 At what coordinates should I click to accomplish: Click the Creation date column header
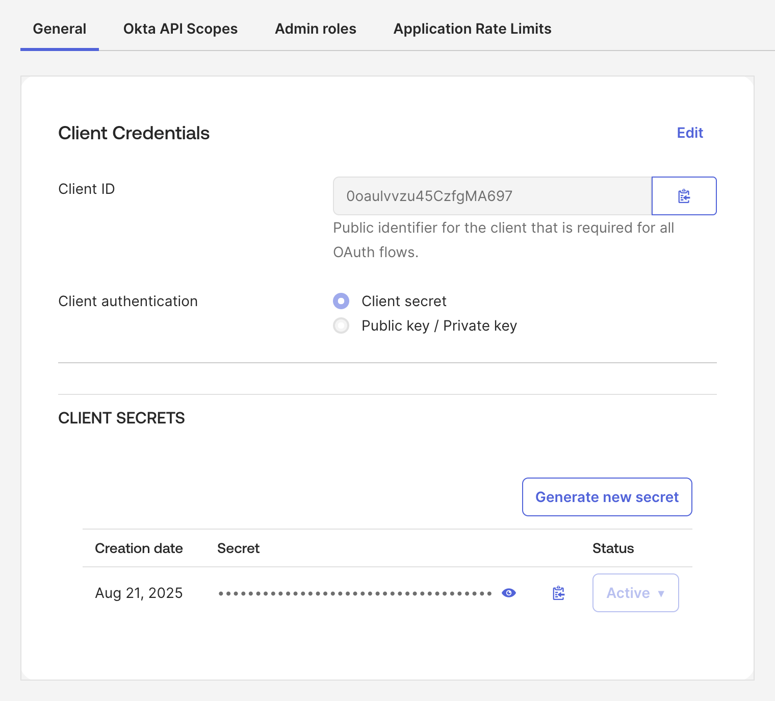[x=139, y=548]
